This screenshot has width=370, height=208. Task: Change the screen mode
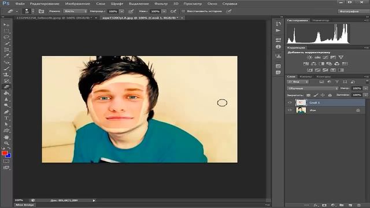tap(6, 168)
